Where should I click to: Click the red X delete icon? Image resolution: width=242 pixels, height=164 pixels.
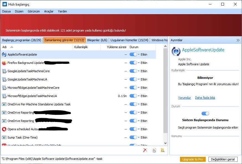coord(145,150)
